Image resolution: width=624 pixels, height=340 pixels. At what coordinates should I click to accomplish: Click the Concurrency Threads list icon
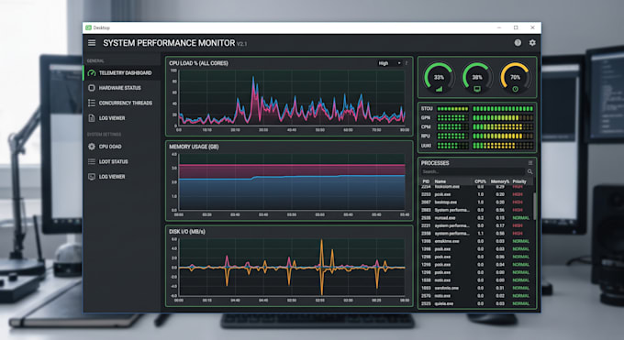[x=92, y=103]
